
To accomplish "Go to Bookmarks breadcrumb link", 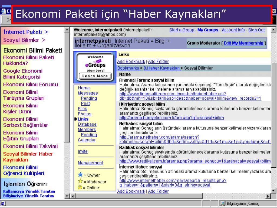I will click(128, 68).
